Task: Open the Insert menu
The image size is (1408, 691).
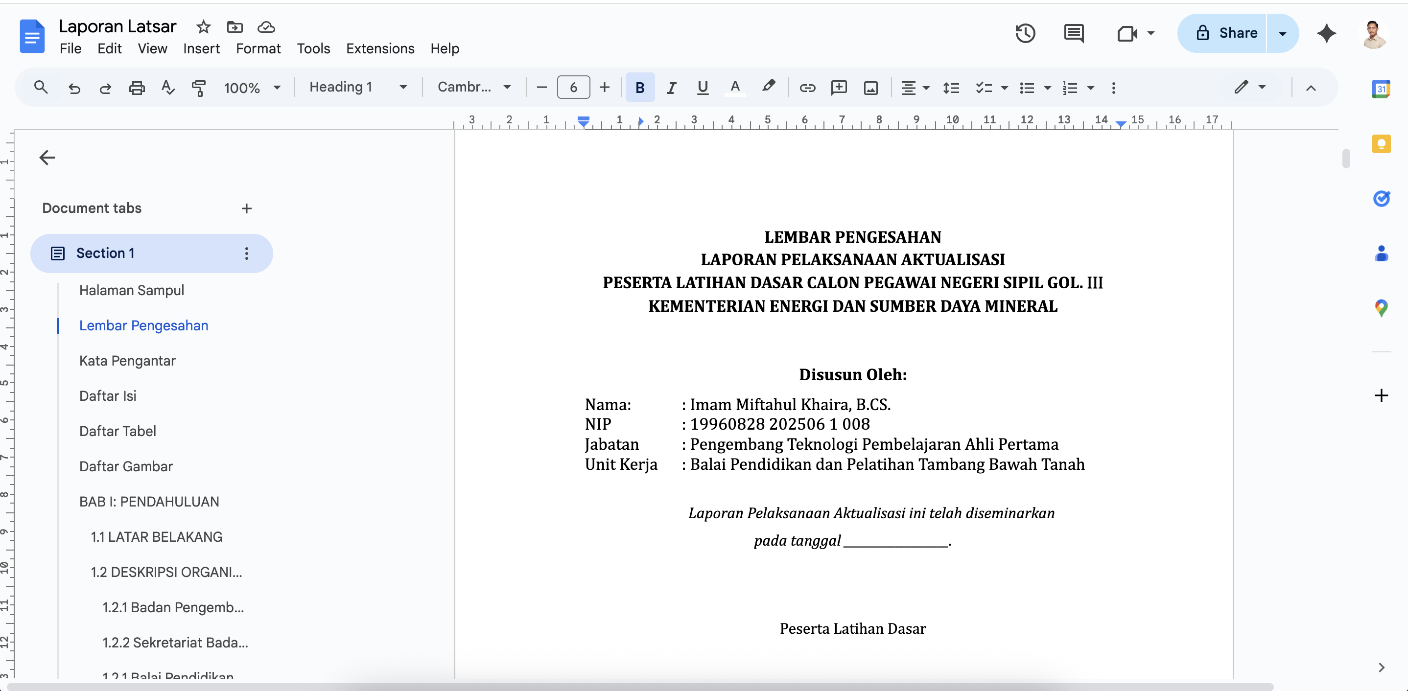Action: (x=201, y=48)
